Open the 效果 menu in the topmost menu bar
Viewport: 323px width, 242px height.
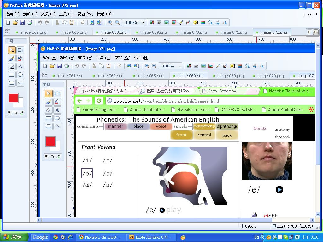(x=48, y=14)
